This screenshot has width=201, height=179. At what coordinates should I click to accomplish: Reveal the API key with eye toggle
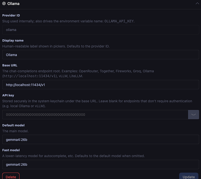tap(193, 115)
